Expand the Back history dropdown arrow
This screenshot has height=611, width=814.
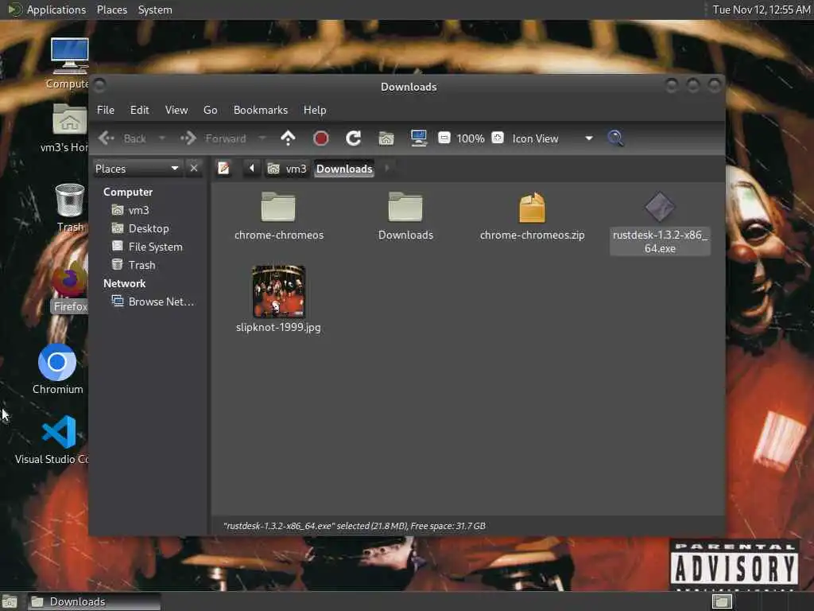[x=162, y=138]
